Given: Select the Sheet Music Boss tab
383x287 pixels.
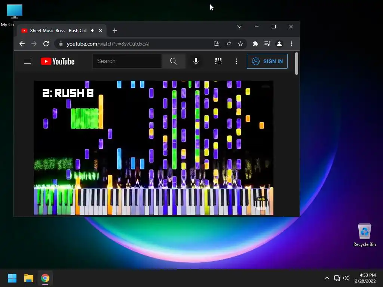Looking at the screenshot, I should [62, 31].
